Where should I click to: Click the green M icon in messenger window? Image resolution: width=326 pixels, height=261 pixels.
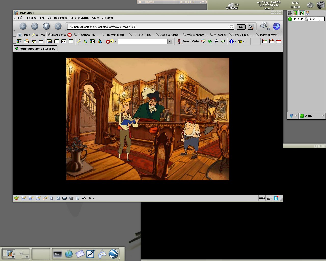(302, 13)
